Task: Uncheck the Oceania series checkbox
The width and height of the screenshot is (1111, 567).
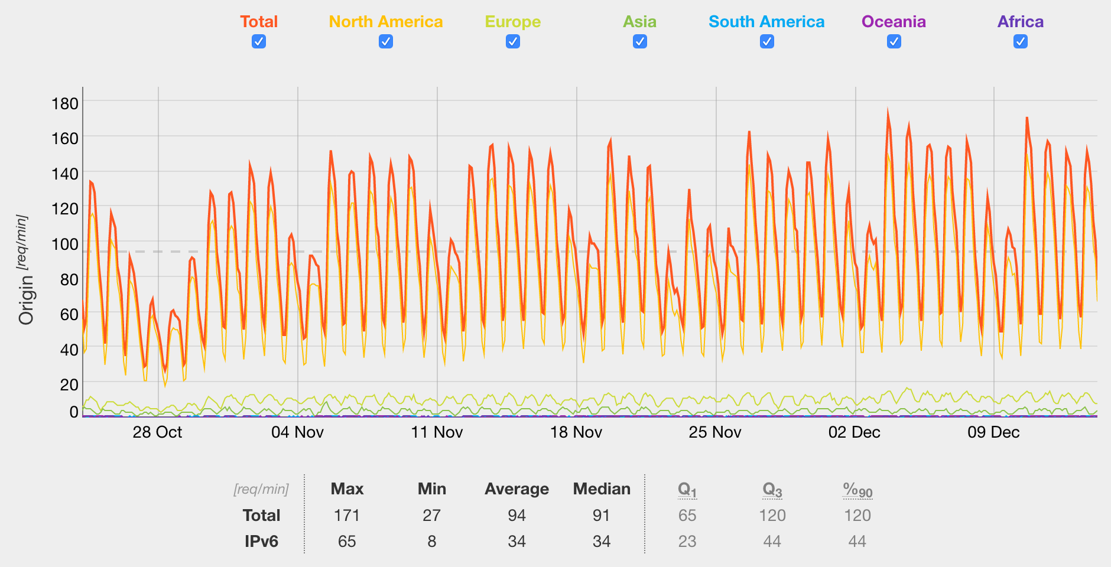Action: (894, 41)
